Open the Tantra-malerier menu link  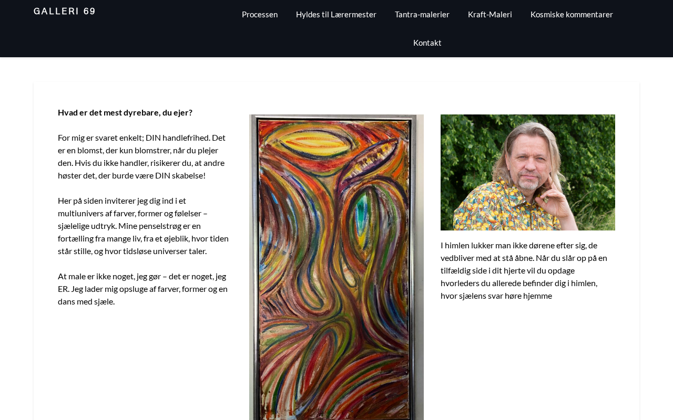pos(422,14)
